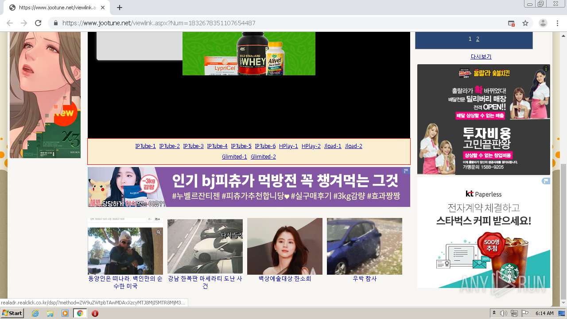This screenshot has height=319, width=567.
Task: Reload the current page
Action: 38,23
